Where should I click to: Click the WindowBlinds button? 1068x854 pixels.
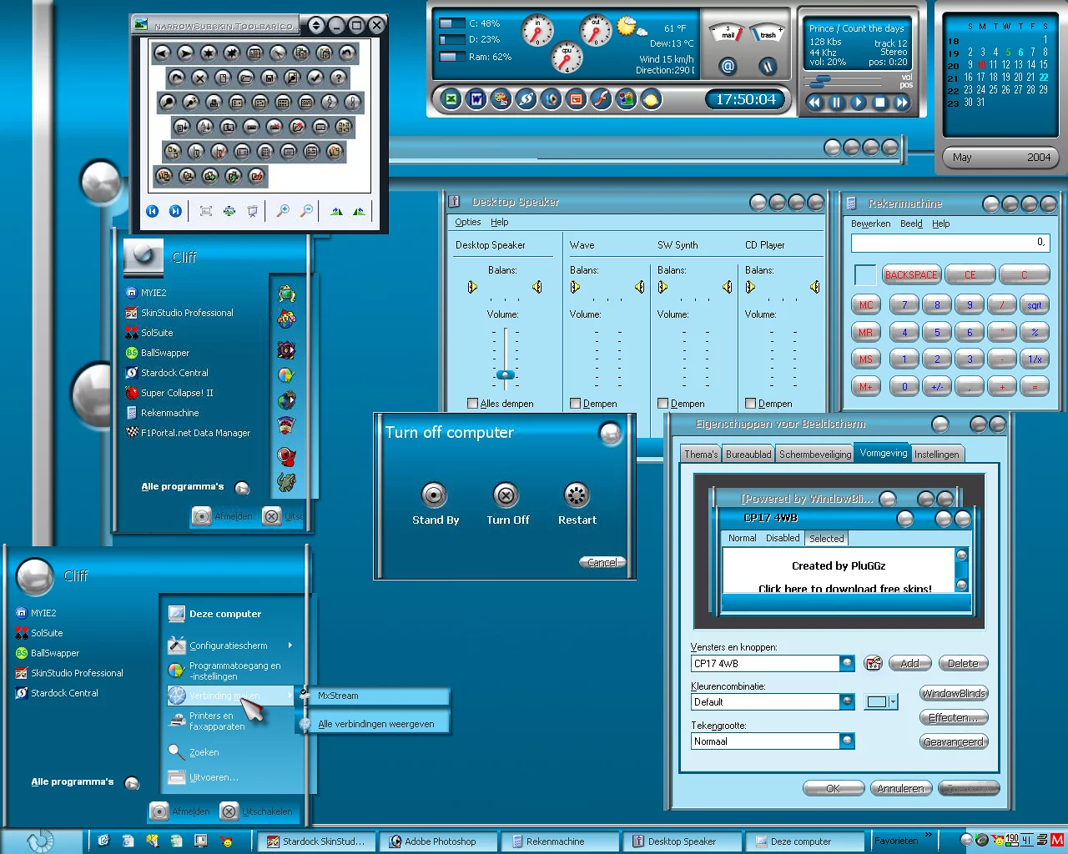tap(954, 694)
